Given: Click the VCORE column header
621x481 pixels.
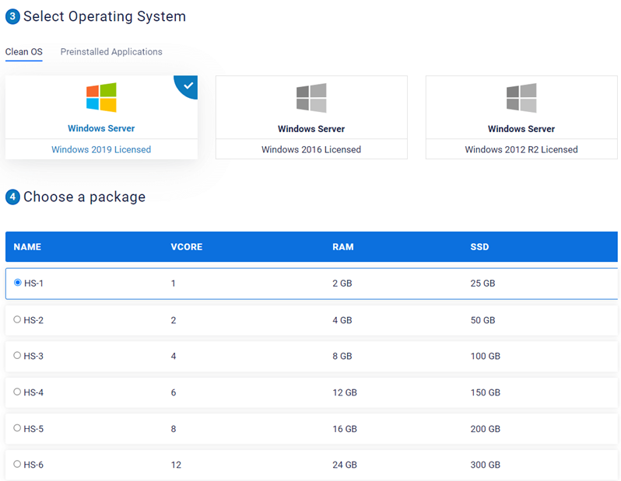Looking at the screenshot, I should [x=187, y=247].
